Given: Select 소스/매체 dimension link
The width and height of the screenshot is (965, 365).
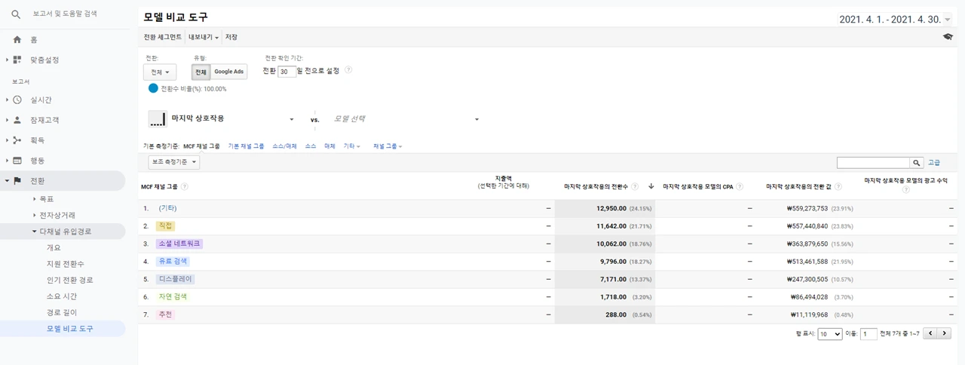Looking at the screenshot, I should [284, 146].
